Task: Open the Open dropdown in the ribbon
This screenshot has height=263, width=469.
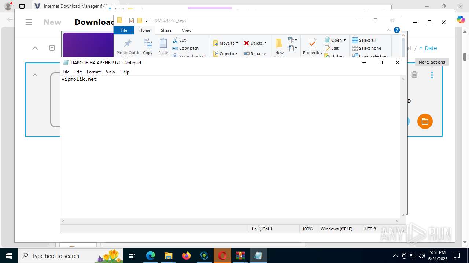Action: [335, 40]
